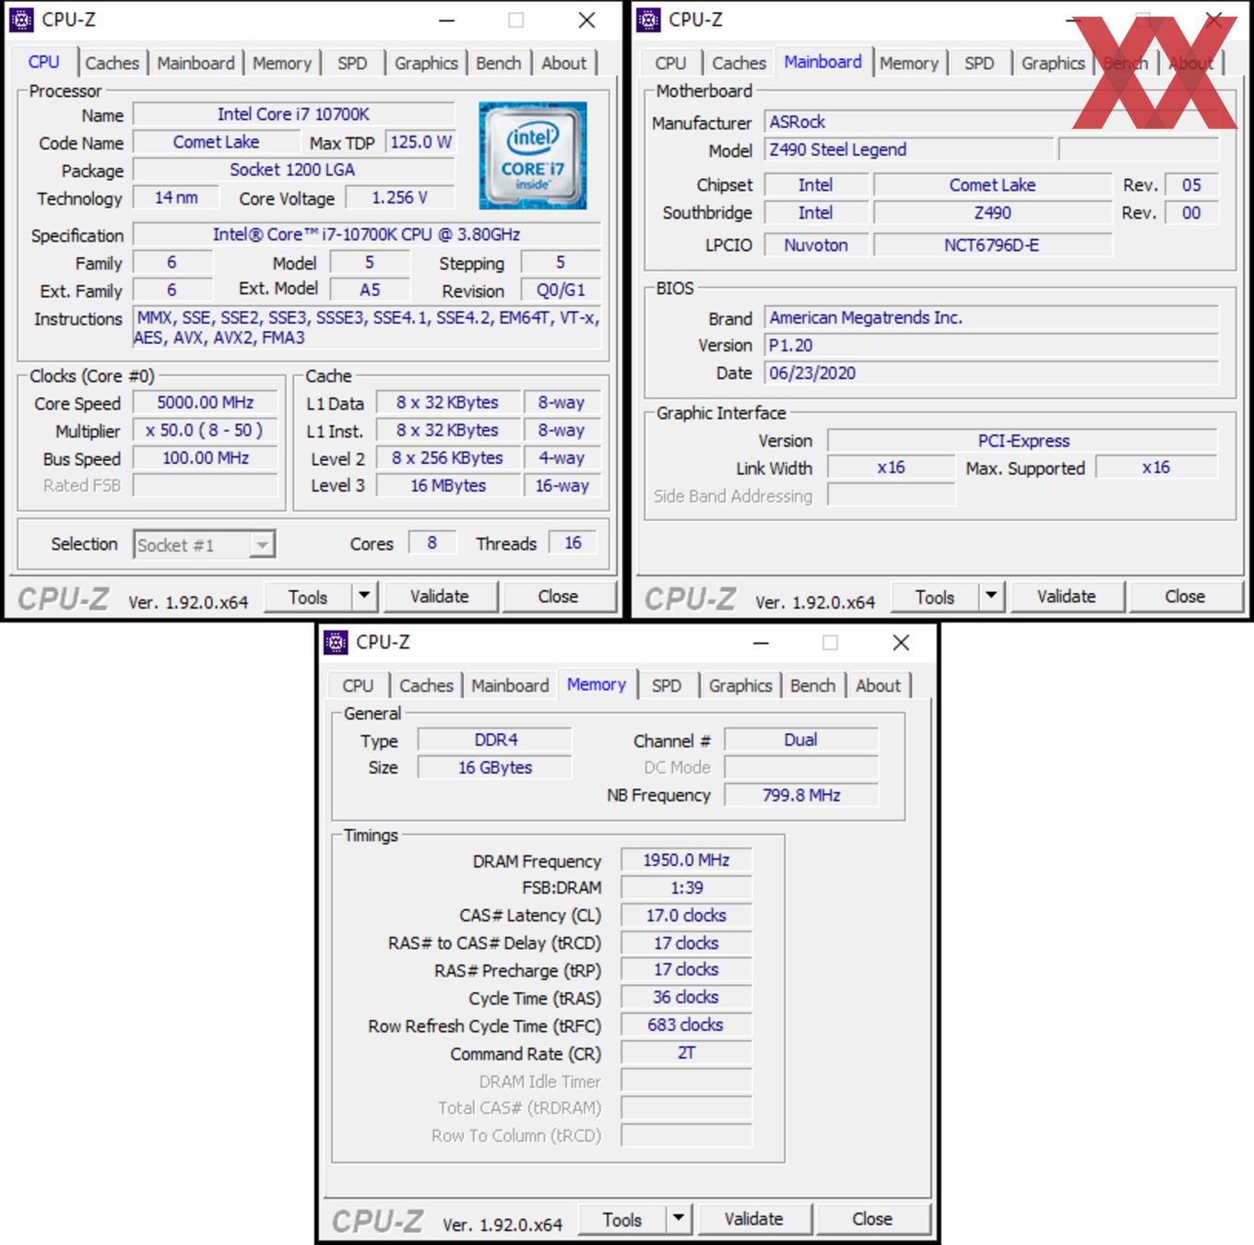
Task: Click the Bus Speed value '100.00 MHz'
Action: 206,457
